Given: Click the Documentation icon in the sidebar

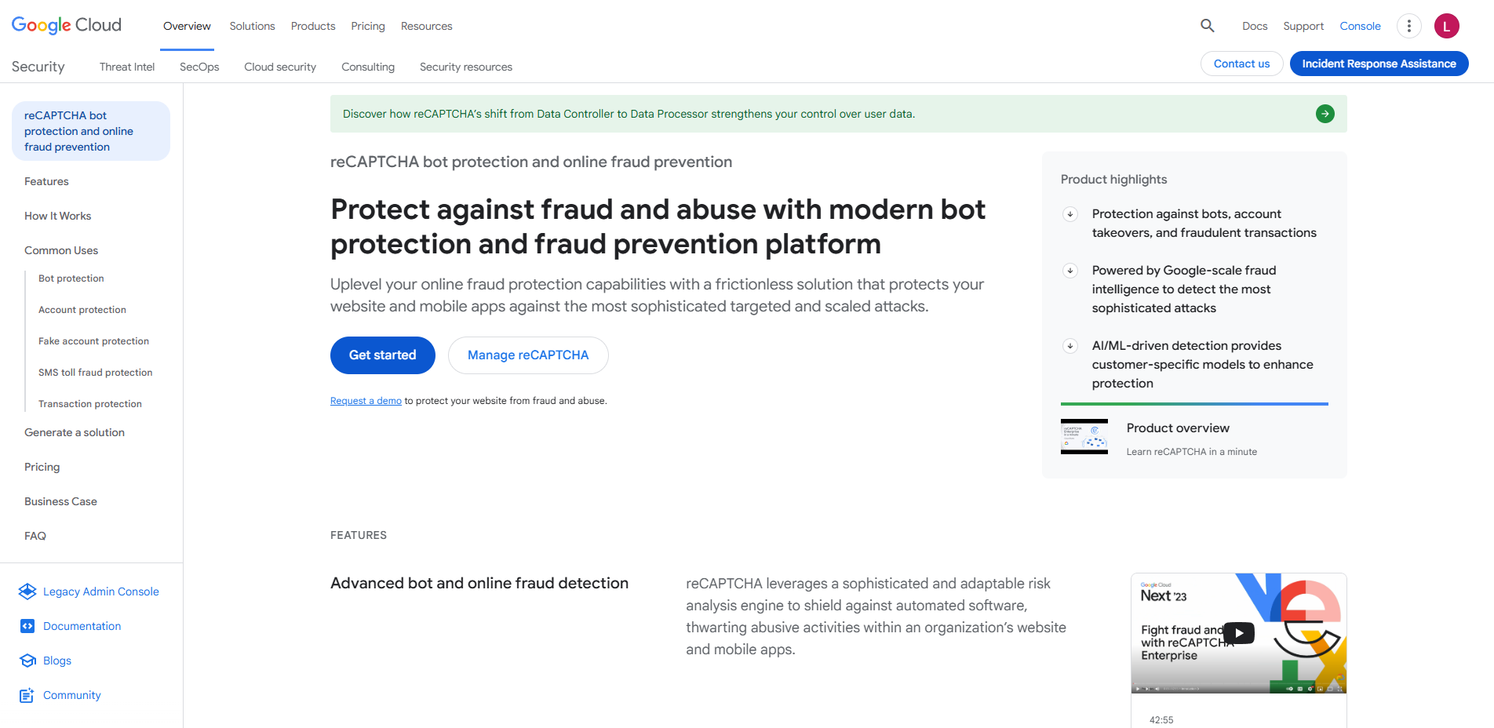Looking at the screenshot, I should 27,626.
